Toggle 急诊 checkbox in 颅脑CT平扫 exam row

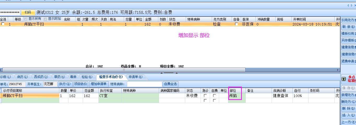(x=205, y=96)
